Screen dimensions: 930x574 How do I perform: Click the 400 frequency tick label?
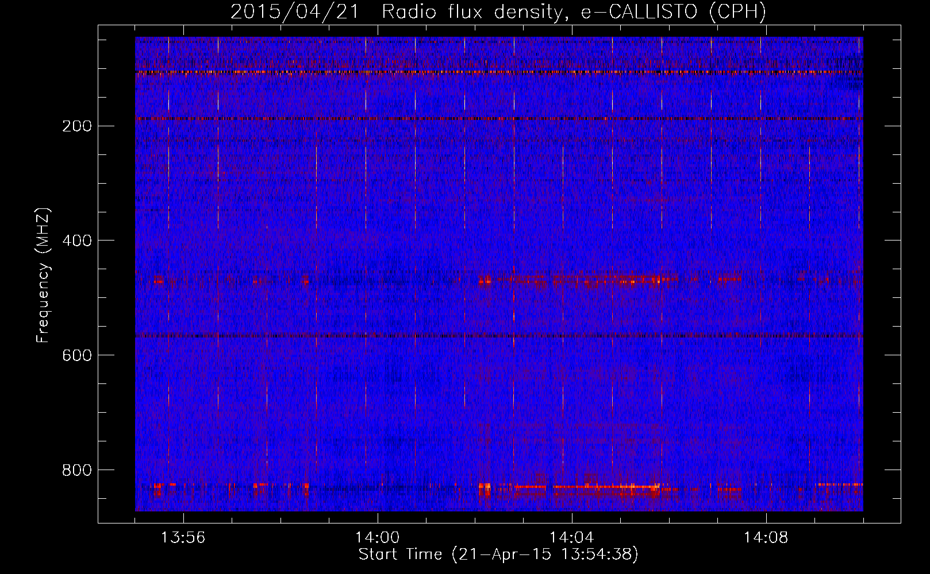(76, 241)
